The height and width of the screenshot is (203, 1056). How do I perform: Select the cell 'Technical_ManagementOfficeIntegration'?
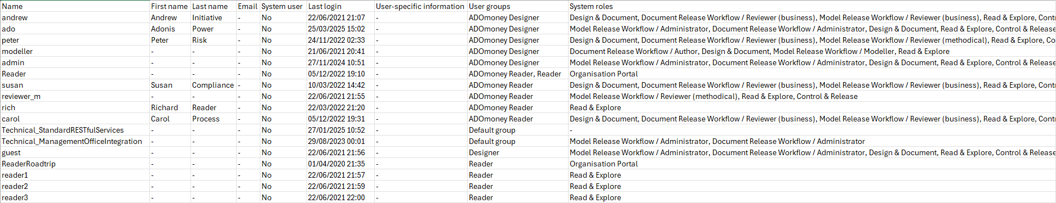click(75, 141)
